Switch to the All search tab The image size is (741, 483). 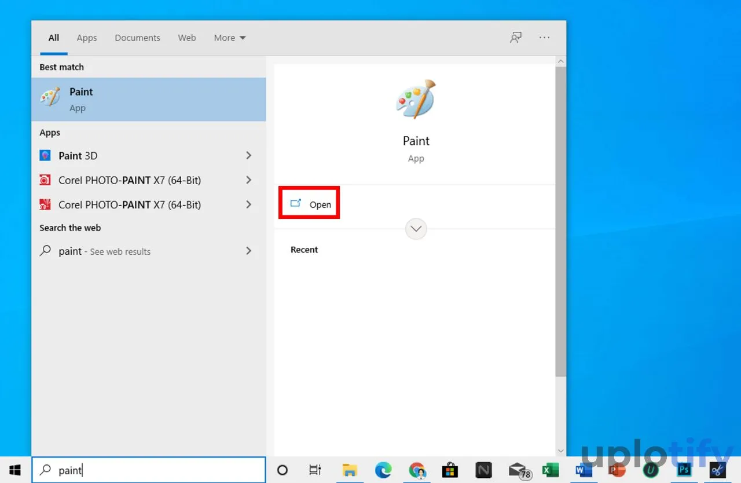54,38
